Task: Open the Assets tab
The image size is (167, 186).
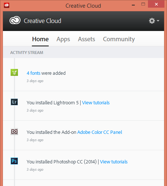Action: point(86,39)
